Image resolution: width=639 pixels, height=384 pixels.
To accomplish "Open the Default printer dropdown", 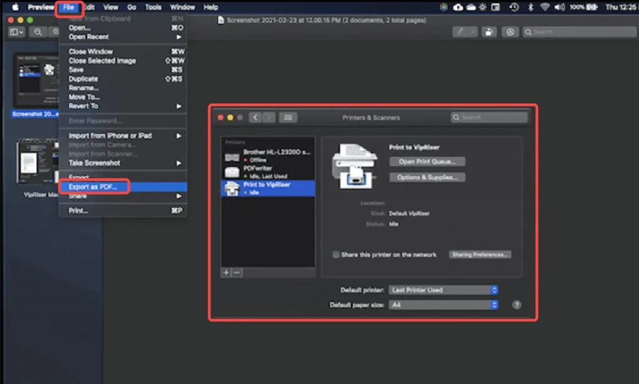I will point(443,290).
